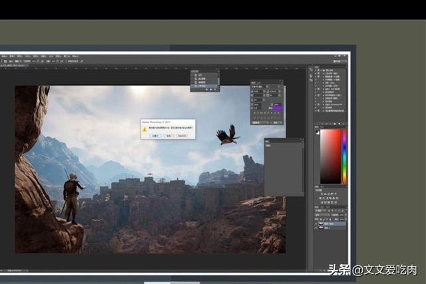This screenshot has height=284, width=426.
Task: Add a Hue/Saturation adjustment layer
Action: [x=320, y=198]
